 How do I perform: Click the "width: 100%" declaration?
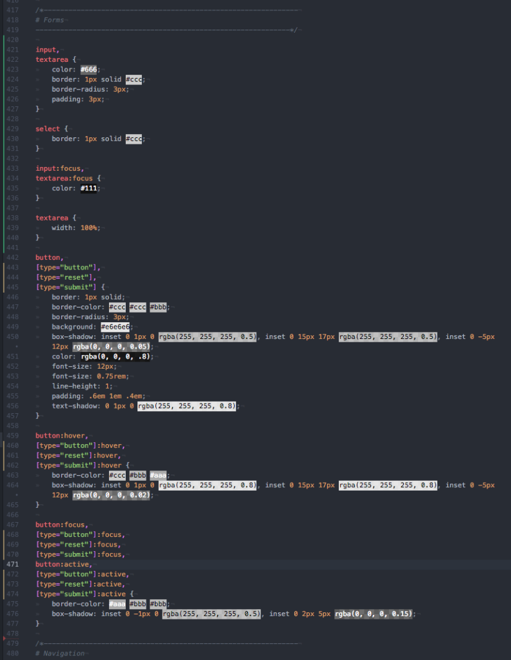(75, 228)
